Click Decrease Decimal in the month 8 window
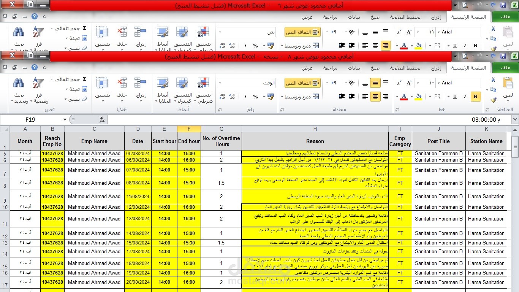This screenshot has width=519, height=292. point(222,97)
